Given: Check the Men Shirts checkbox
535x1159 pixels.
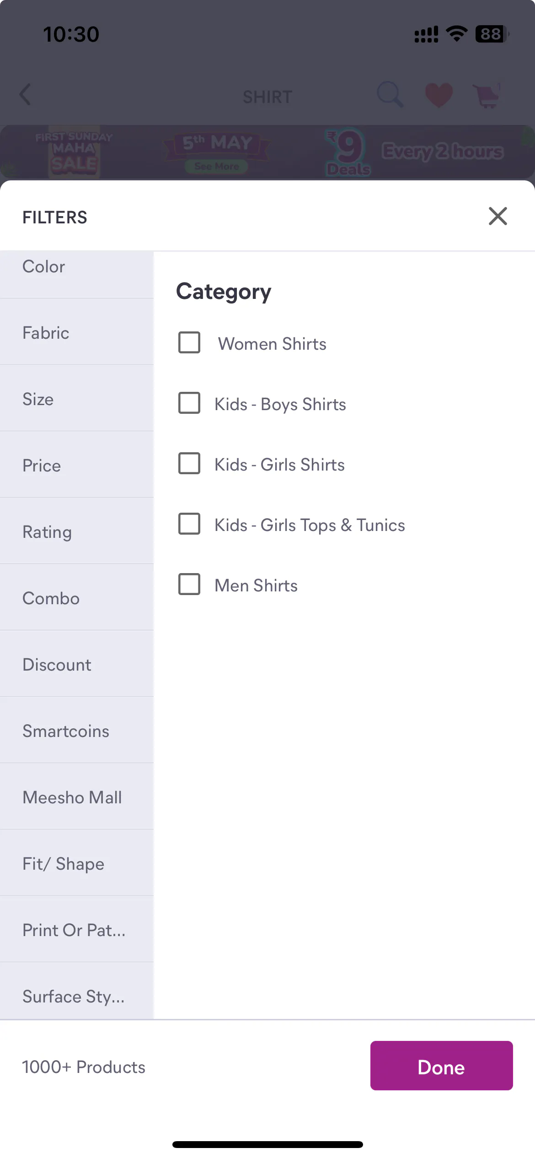Looking at the screenshot, I should tap(189, 585).
